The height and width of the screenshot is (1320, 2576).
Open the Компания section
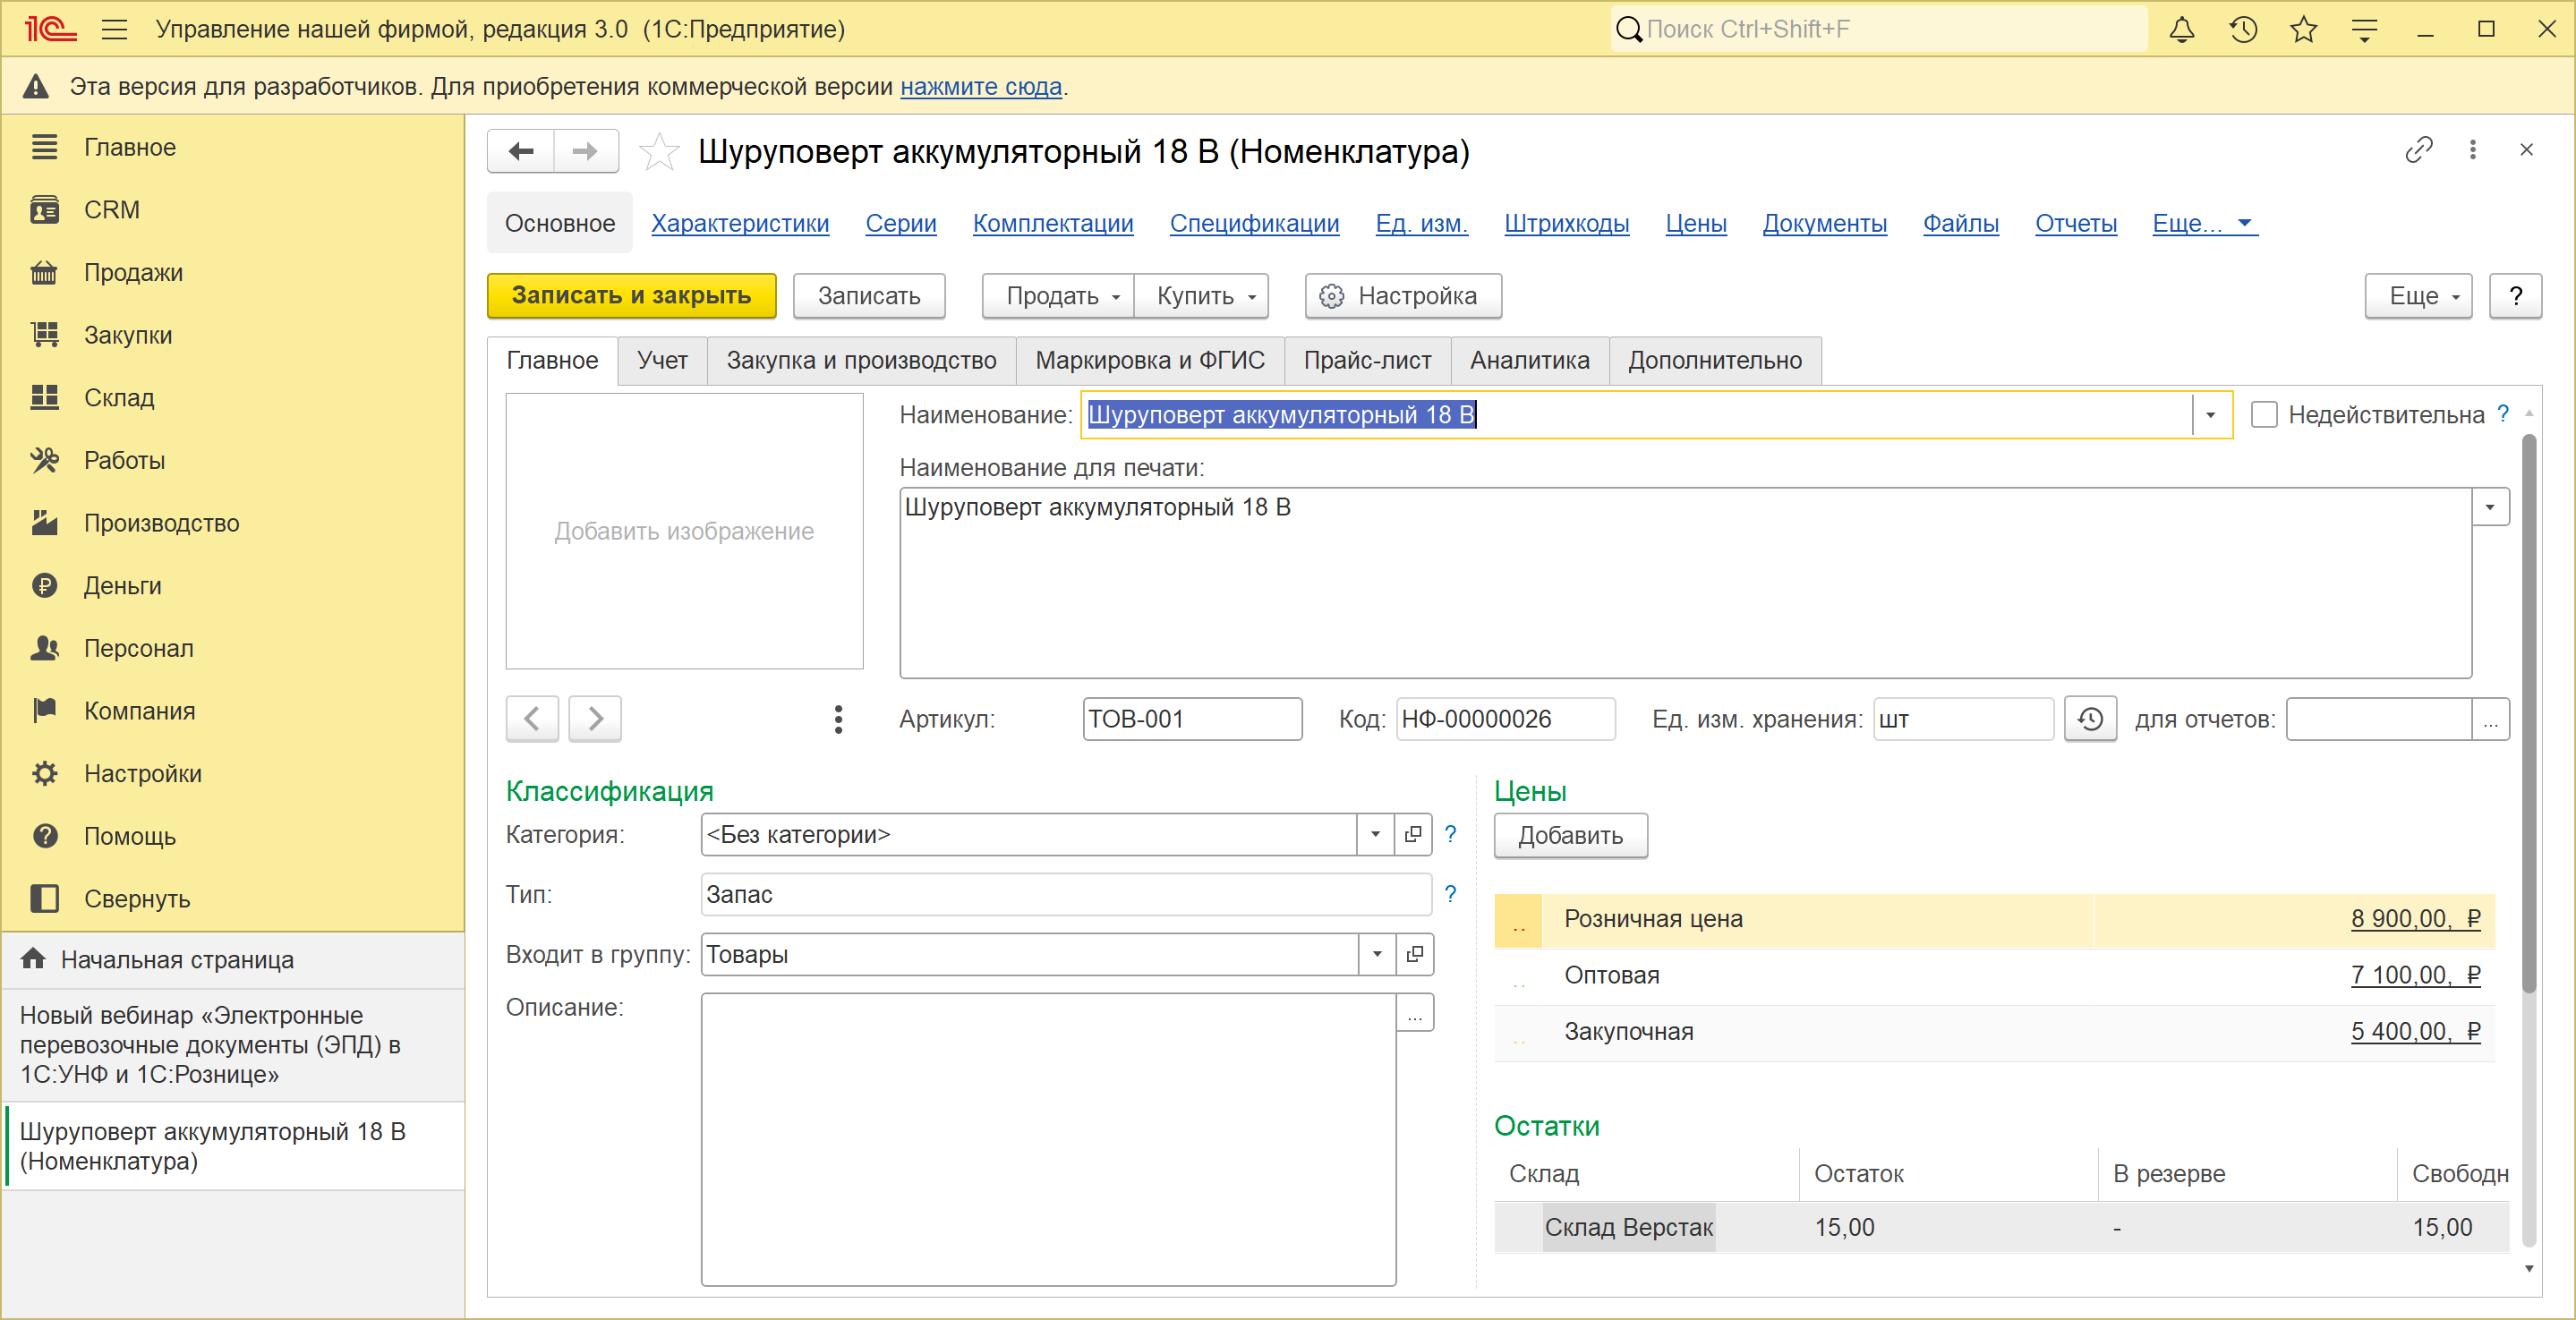click(x=232, y=711)
